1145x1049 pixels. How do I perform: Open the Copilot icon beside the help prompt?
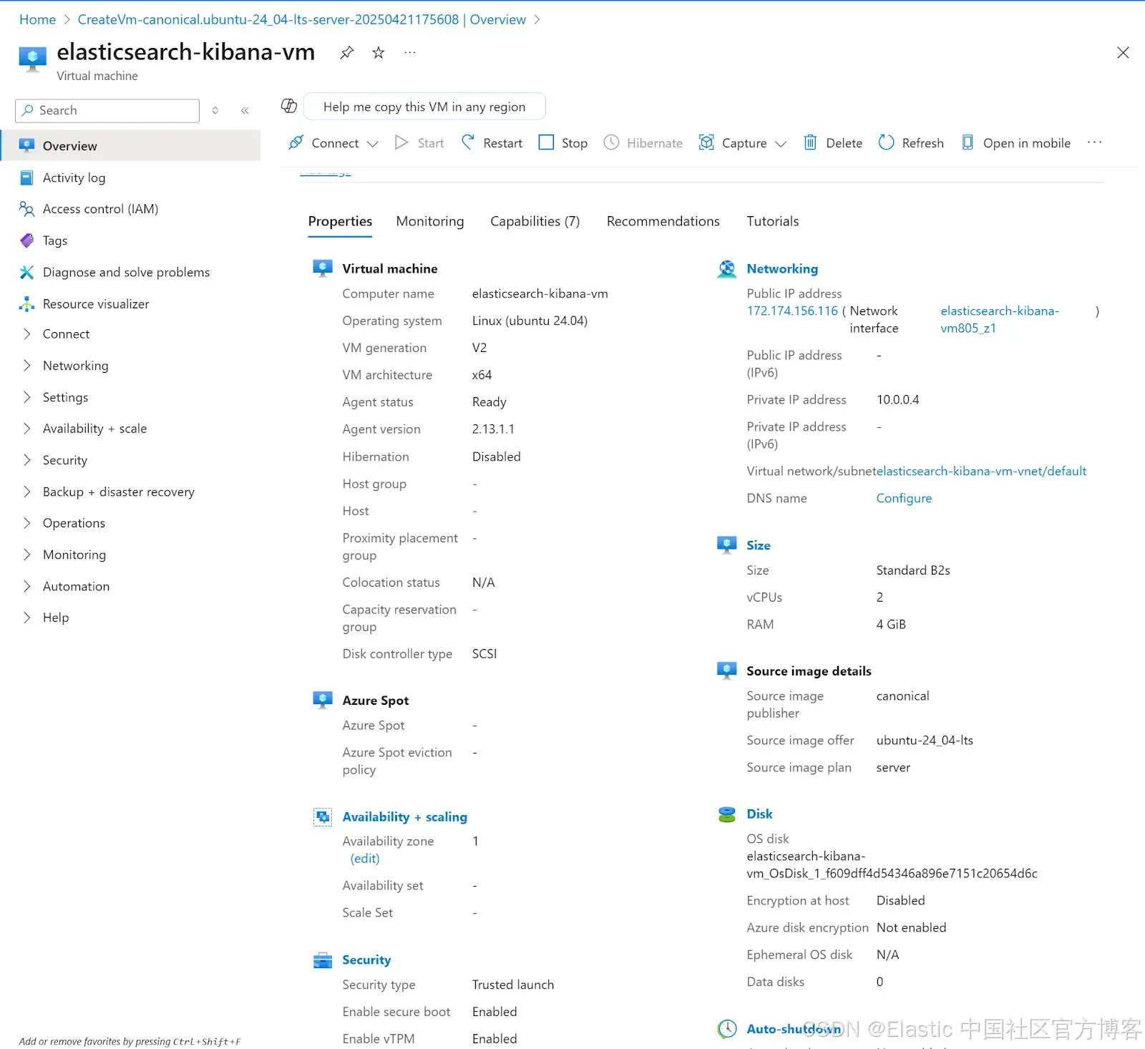coord(289,106)
